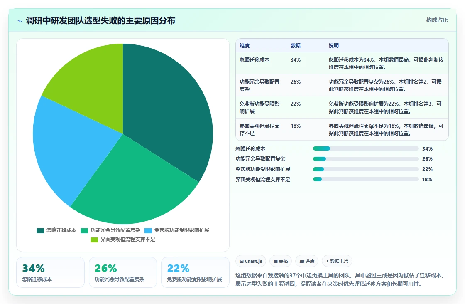
Task: Click the 18% value beside progress bars
Action: click(427, 180)
